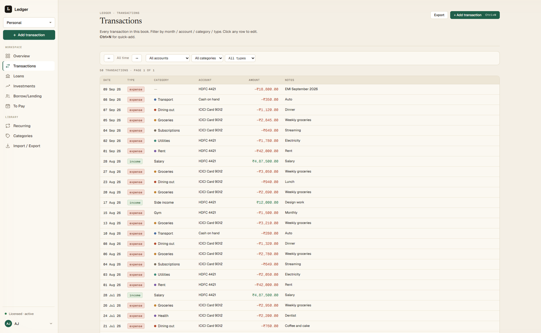The width and height of the screenshot is (541, 333).
Task: Expand the AJ user menu chevron
Action: [x=51, y=324]
